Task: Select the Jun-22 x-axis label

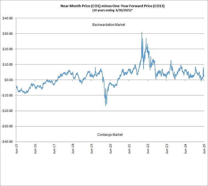Action: click(x=148, y=149)
